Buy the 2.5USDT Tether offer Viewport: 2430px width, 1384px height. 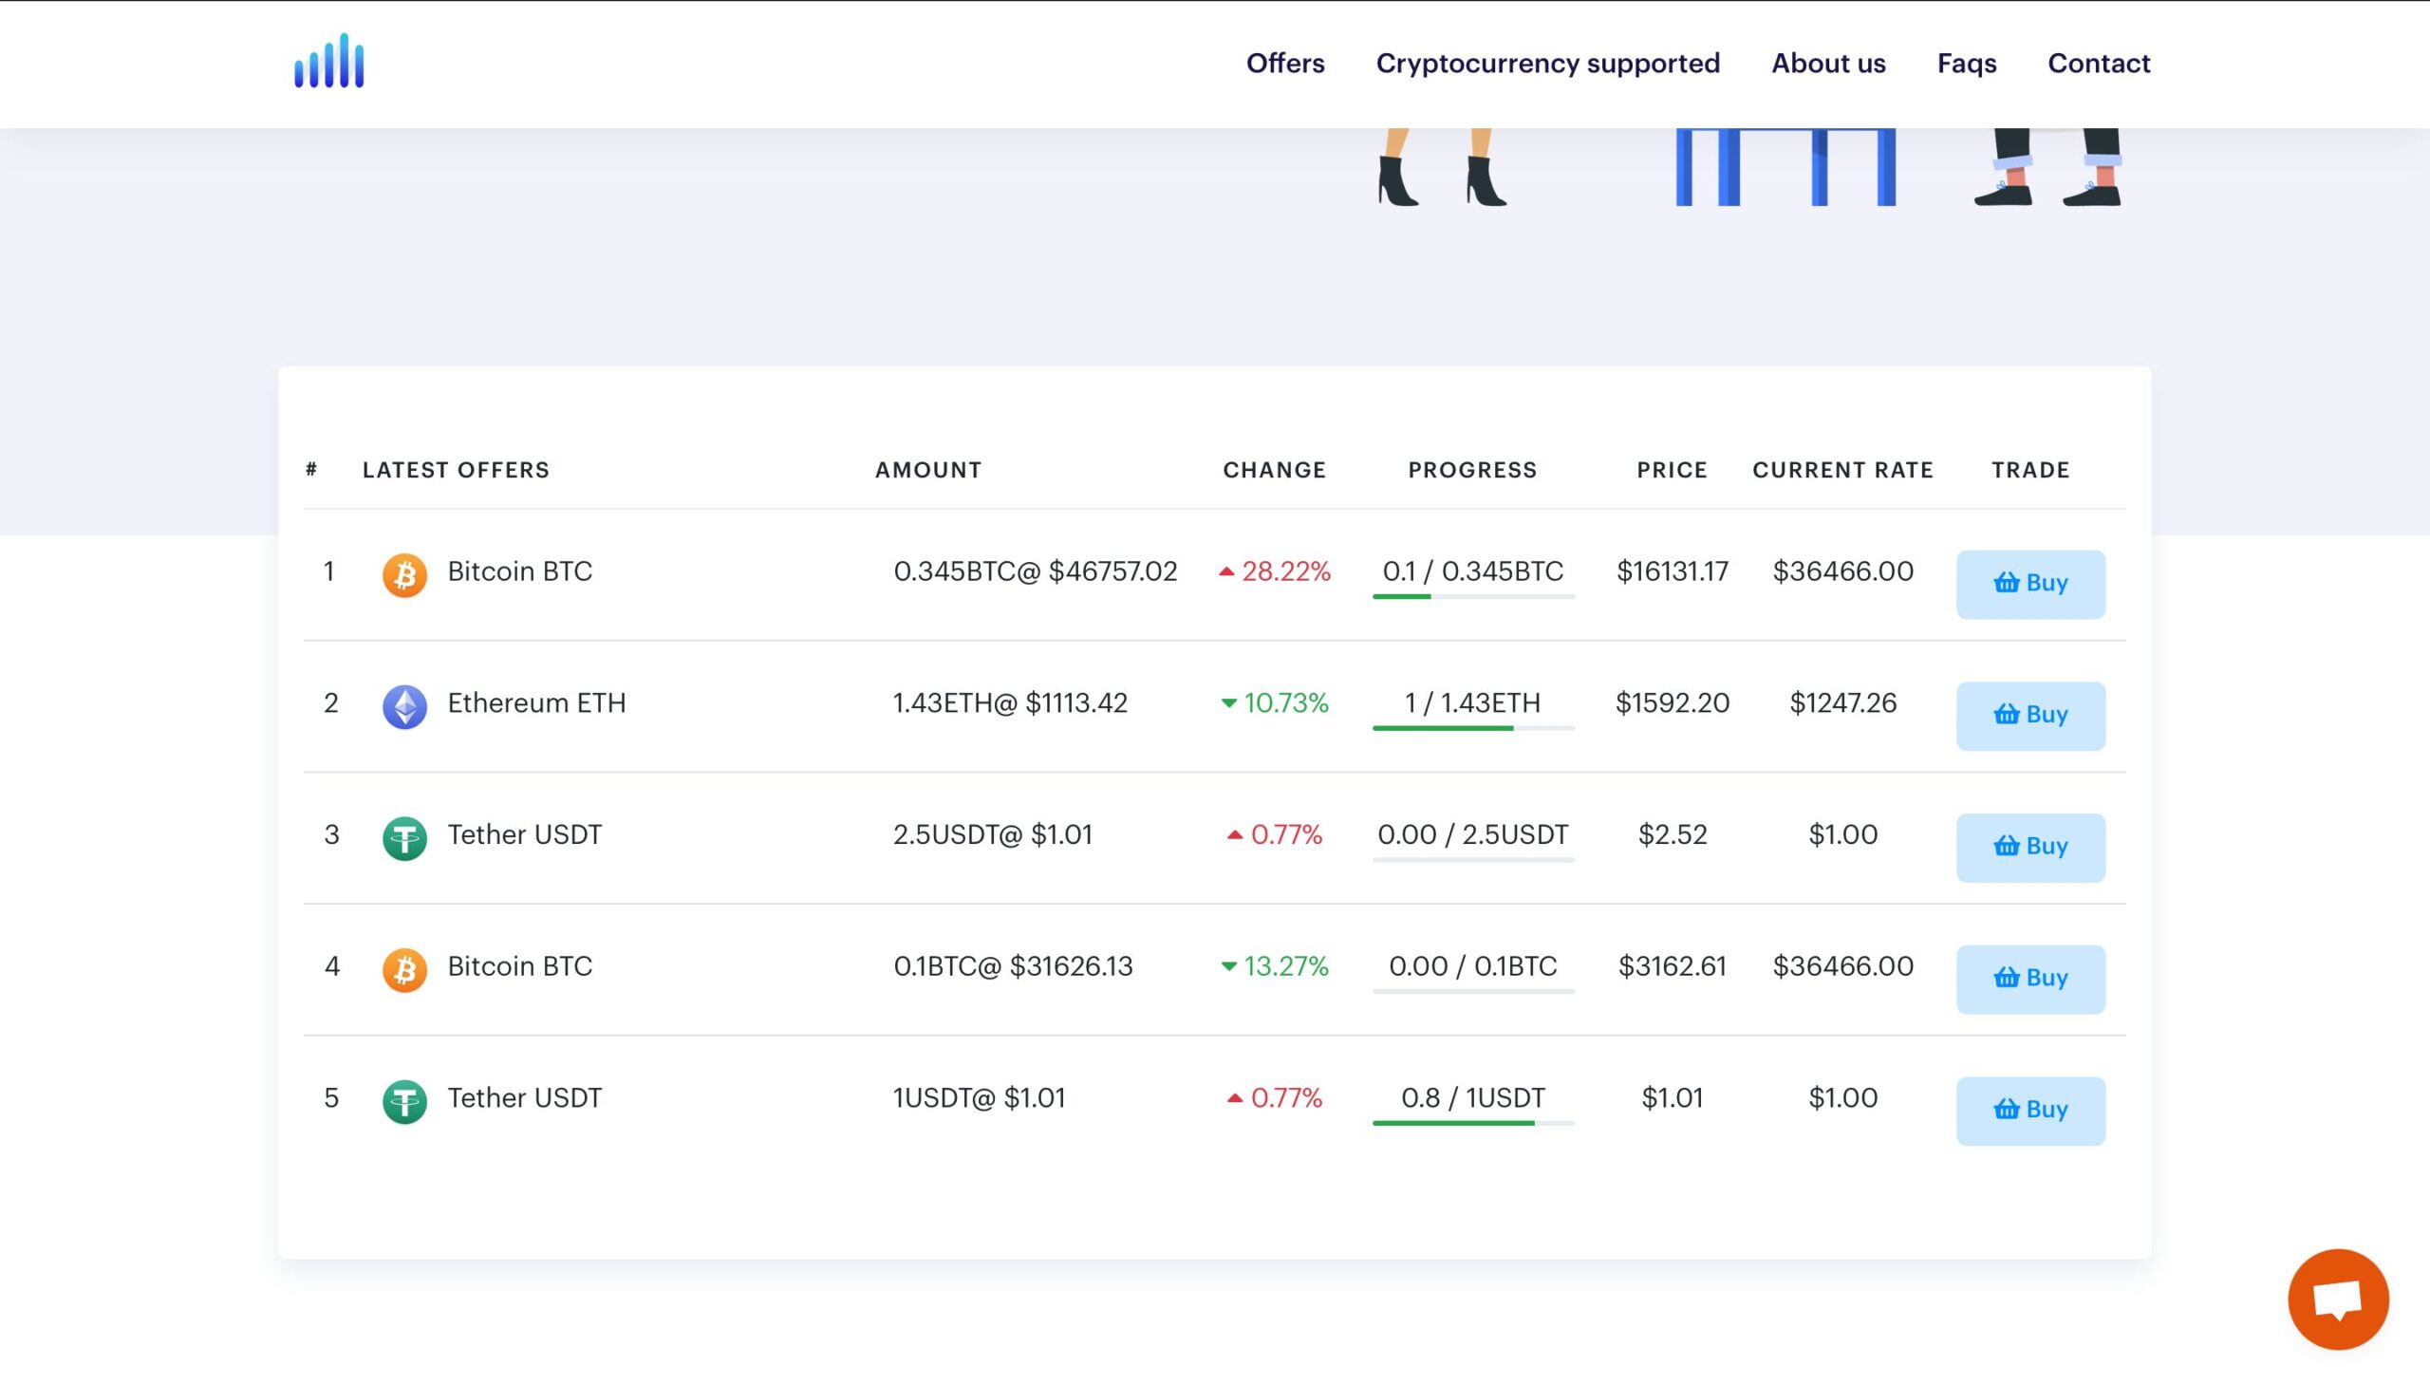click(x=2030, y=847)
